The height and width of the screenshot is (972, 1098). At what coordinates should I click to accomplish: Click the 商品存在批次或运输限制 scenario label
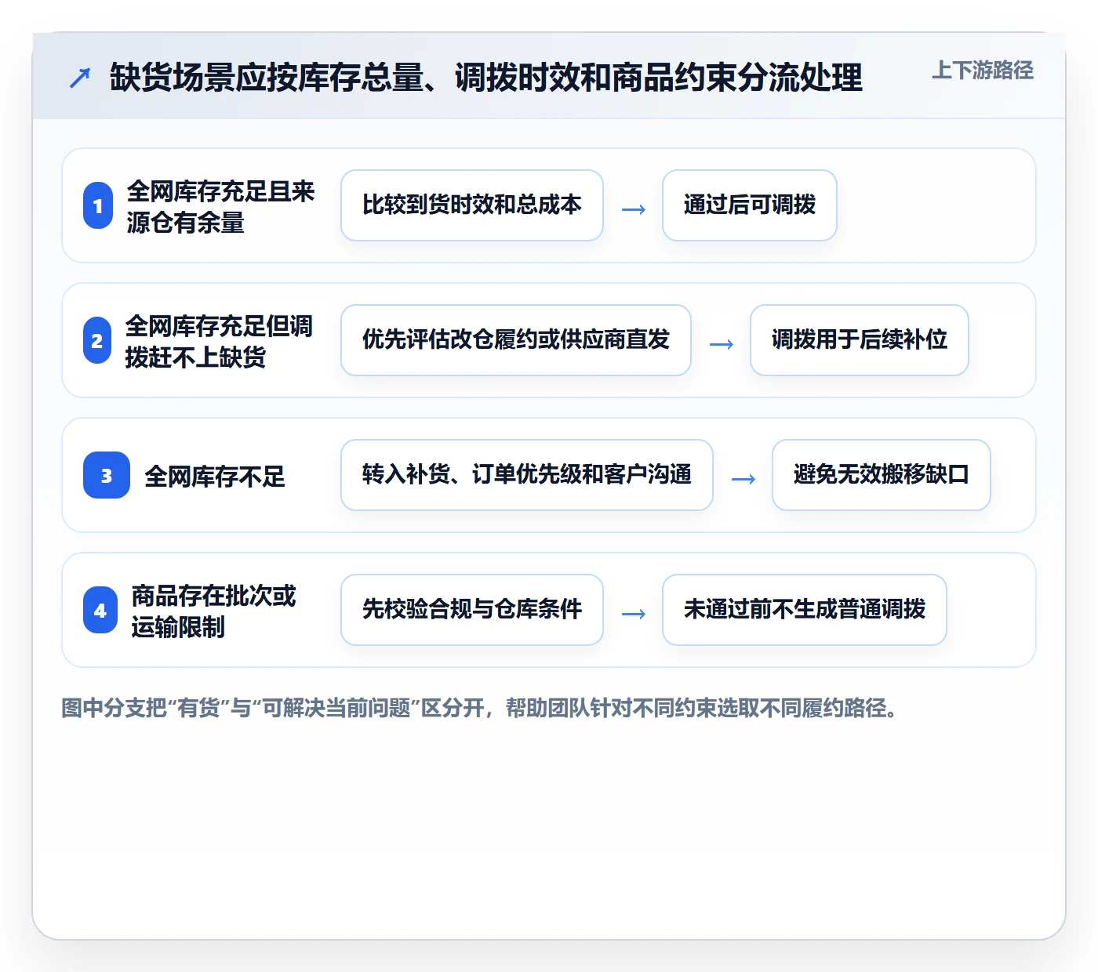point(213,611)
